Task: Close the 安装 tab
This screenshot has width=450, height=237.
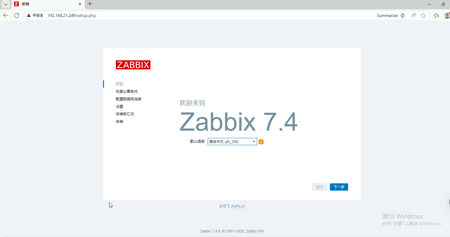Action: [80, 4]
